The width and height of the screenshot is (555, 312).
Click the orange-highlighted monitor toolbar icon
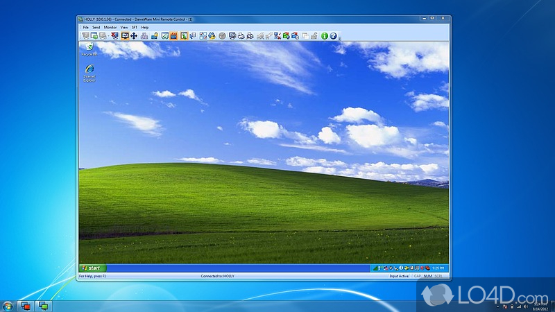[x=125, y=36]
